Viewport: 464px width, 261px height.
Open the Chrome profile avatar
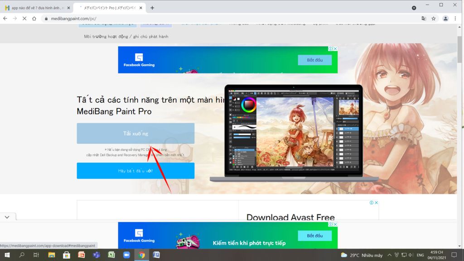pos(445,18)
